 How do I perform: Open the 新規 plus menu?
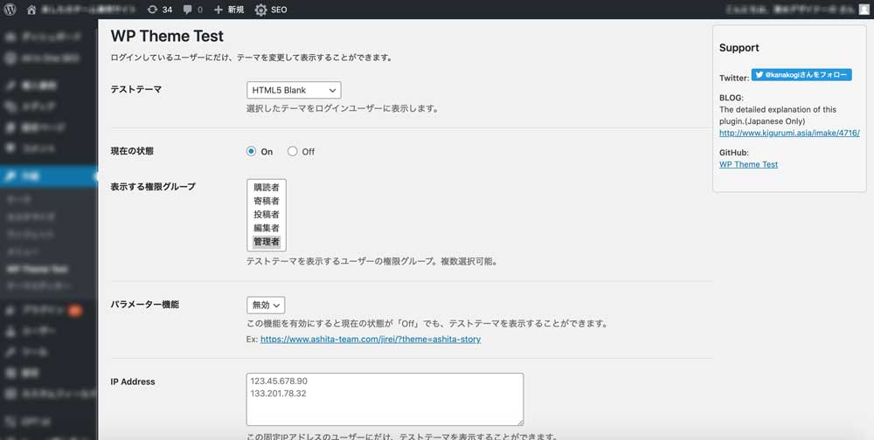229,10
